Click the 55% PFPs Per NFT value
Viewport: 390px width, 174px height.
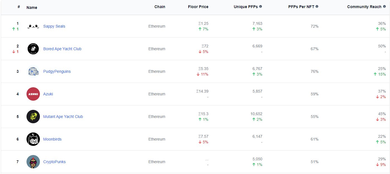[x=314, y=117]
